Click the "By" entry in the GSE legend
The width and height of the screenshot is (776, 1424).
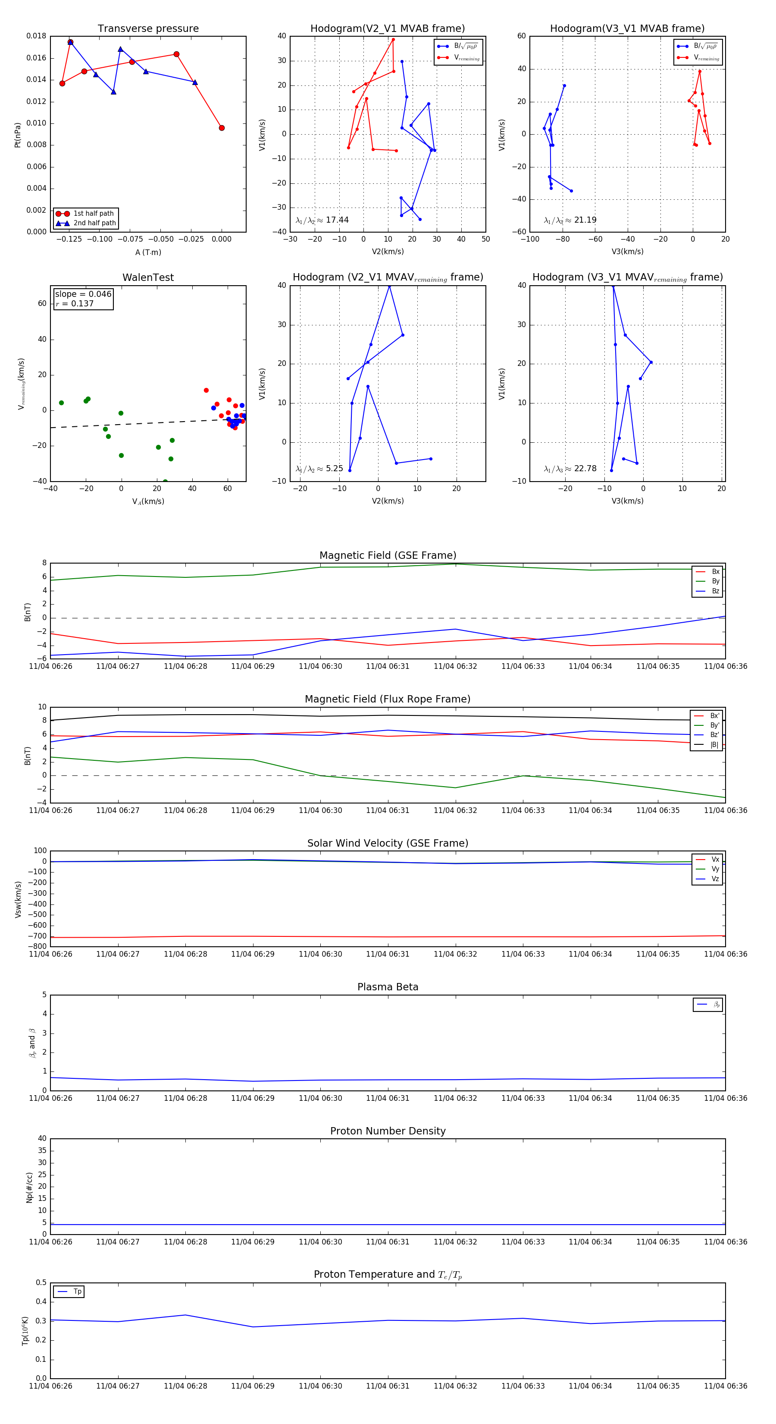click(707, 582)
